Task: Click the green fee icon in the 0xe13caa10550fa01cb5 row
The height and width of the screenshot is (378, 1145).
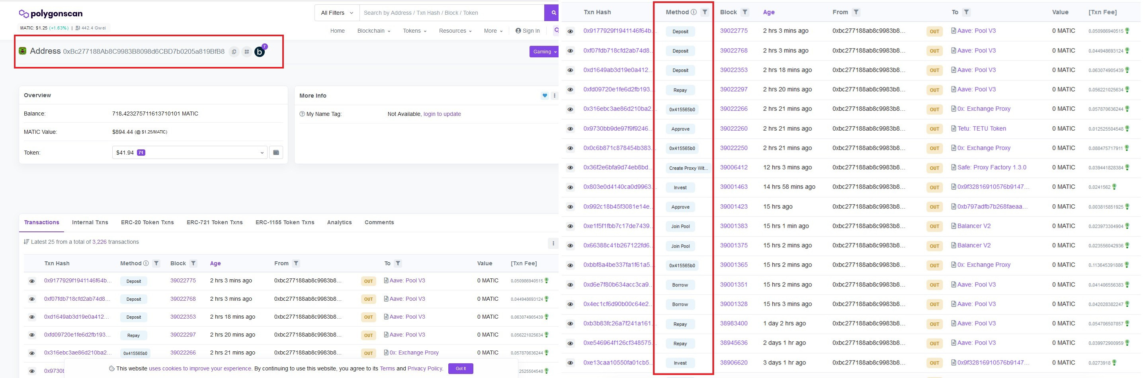Action: click(1114, 363)
